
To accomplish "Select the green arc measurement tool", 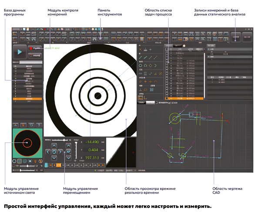I will (146, 66).
